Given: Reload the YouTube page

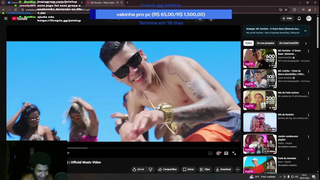Looking at the screenshot, I should [15, 10].
